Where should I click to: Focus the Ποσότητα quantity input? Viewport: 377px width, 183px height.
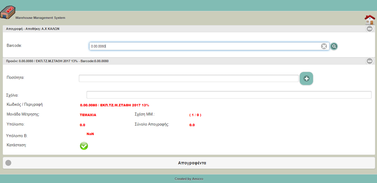[x=188, y=78]
